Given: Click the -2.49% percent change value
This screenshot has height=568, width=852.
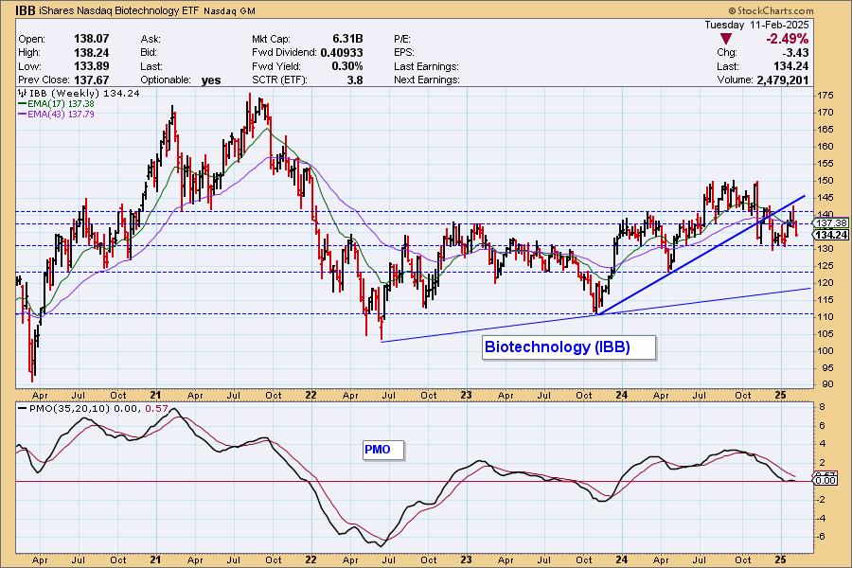Looking at the screenshot, I should pyautogui.click(x=787, y=39).
